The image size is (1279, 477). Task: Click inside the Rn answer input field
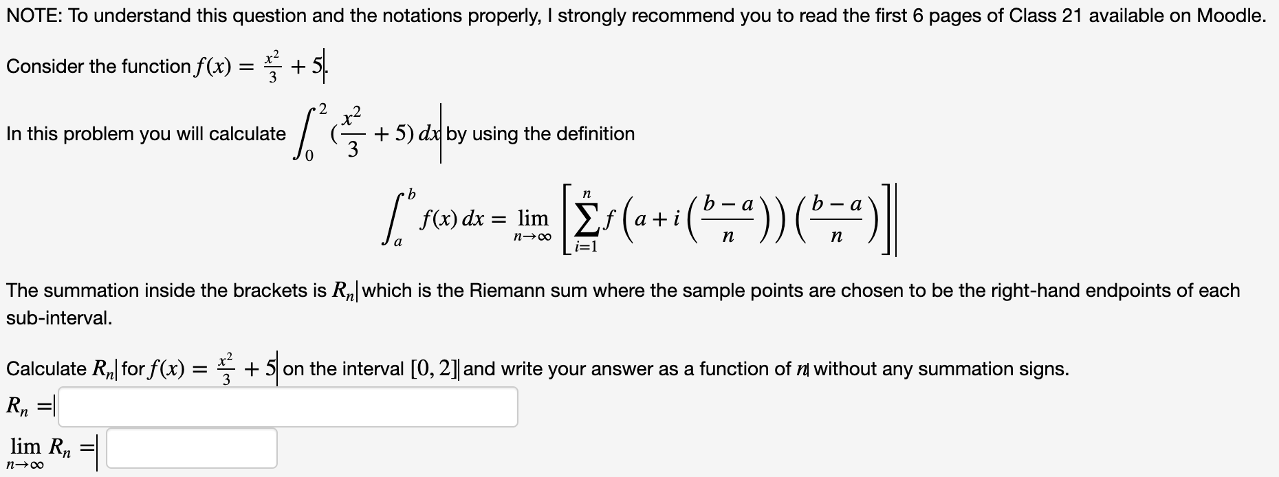(x=289, y=407)
